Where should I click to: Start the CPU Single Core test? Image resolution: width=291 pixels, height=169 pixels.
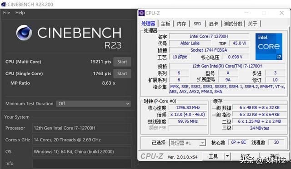pos(122,73)
